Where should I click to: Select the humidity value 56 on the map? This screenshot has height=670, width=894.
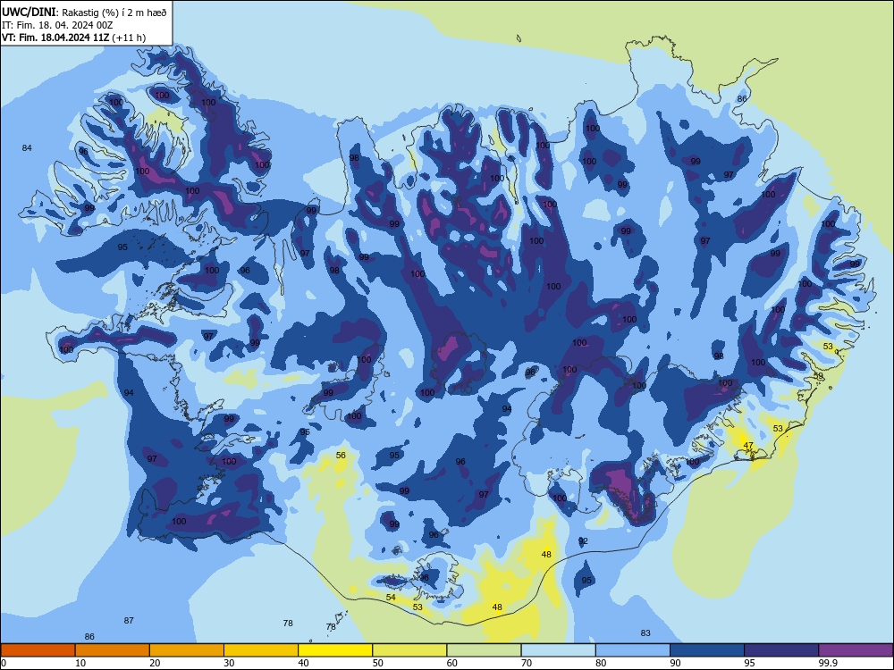pyautogui.click(x=341, y=456)
